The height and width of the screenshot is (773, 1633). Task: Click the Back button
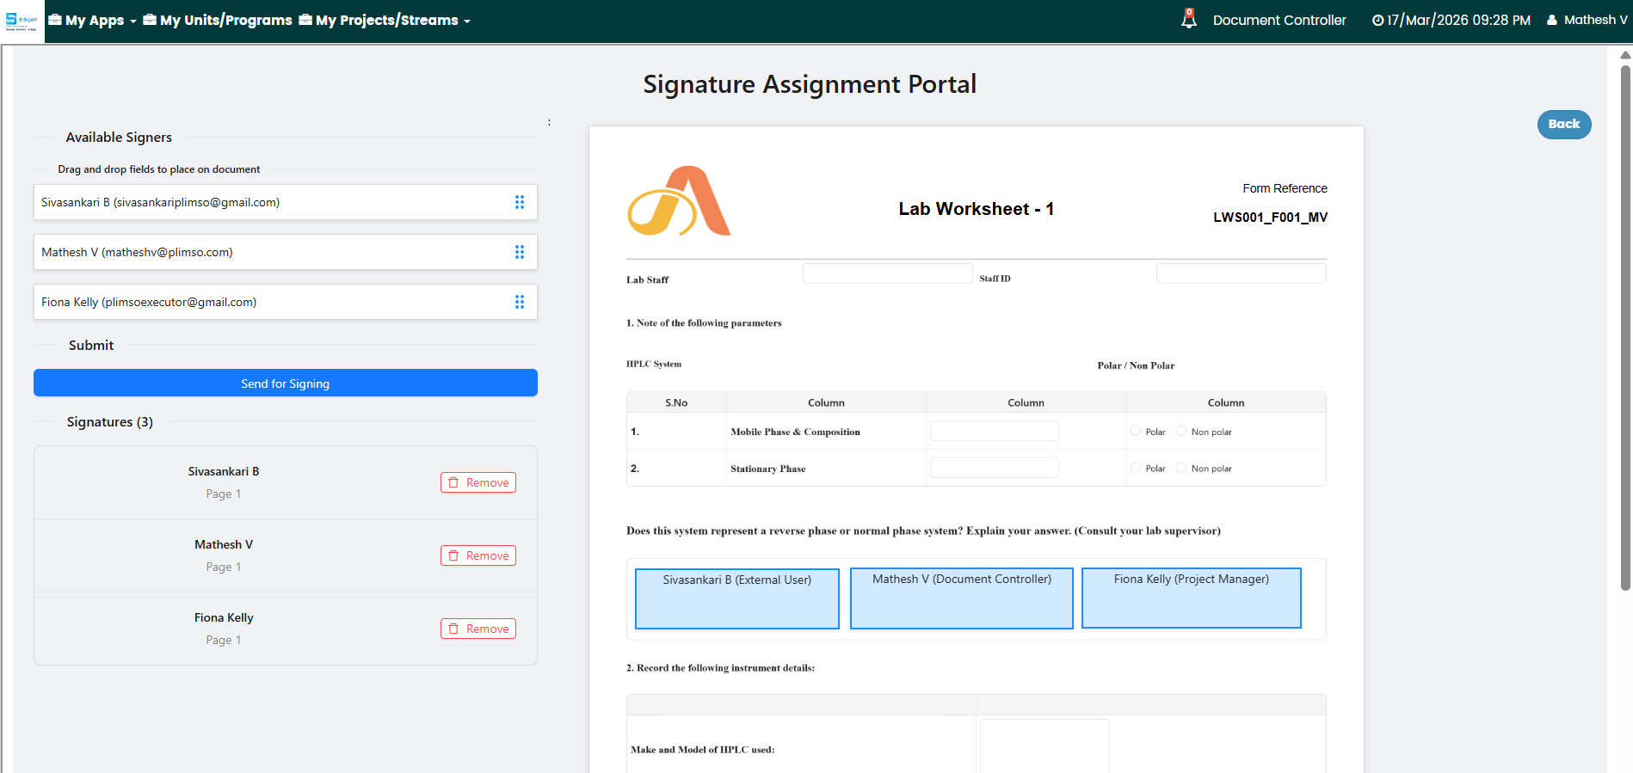[1563, 124]
